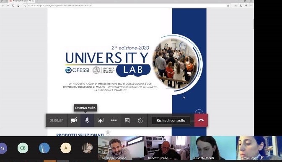This screenshot has width=282, height=162.
Task: Mute the microphone (Disattiva audio)
Action: (87, 120)
